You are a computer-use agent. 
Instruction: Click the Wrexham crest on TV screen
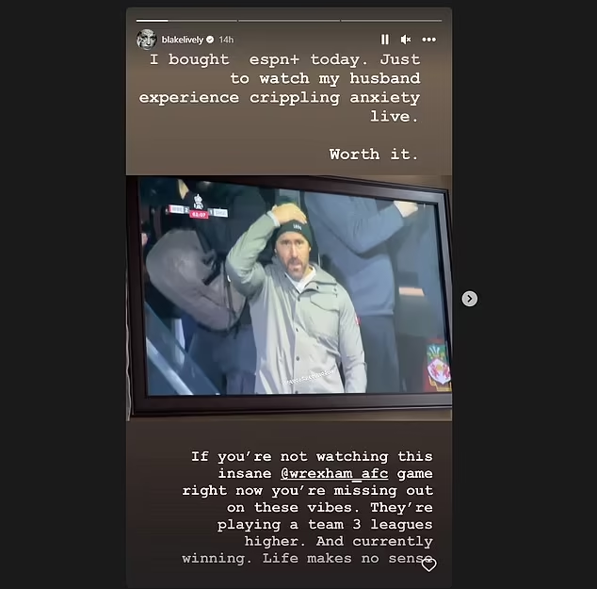pyautogui.click(x=439, y=366)
